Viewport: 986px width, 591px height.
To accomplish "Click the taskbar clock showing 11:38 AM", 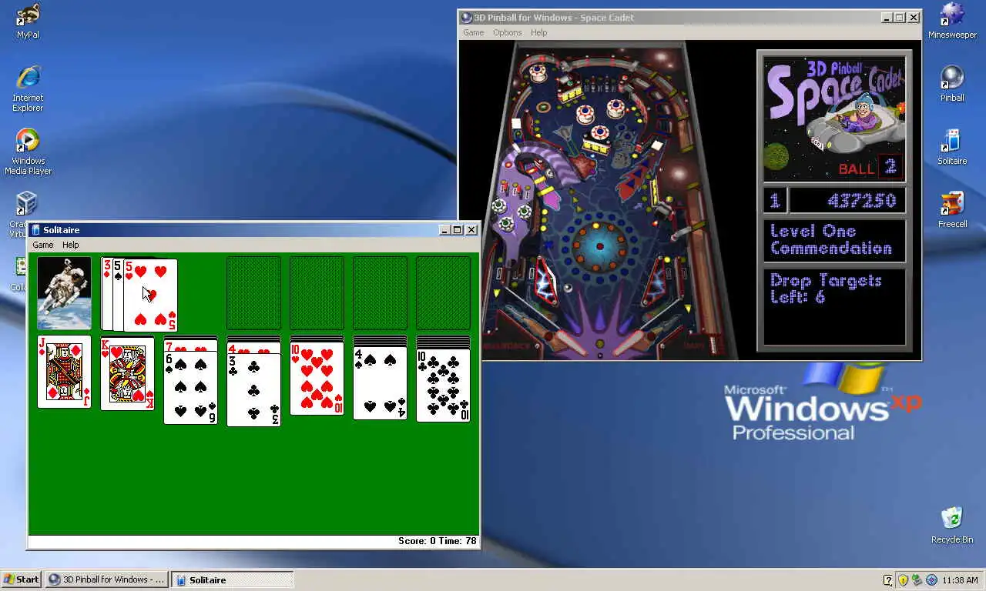I will tap(960, 580).
